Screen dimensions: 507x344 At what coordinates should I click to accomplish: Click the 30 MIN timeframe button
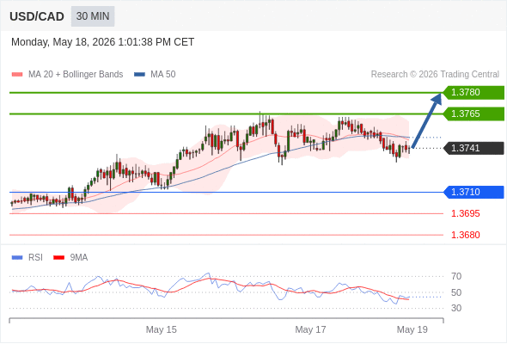click(x=93, y=16)
